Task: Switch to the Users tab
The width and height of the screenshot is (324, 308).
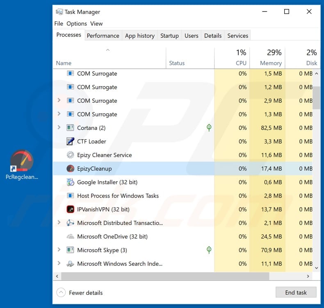Action: point(192,36)
